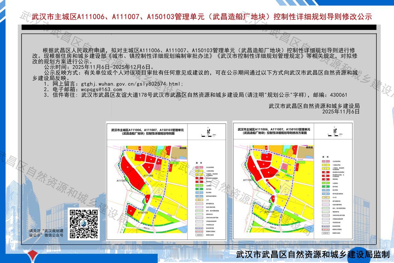Select the 防护绿地 green legend icon
The height and width of the screenshot is (263, 394).
[199, 189]
